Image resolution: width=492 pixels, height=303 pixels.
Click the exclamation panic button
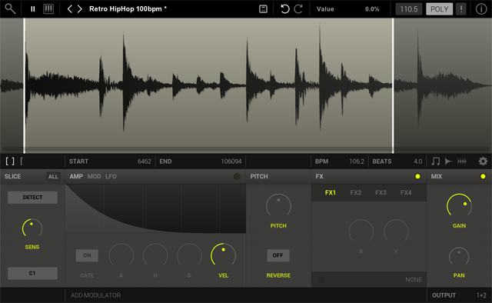tap(461, 9)
